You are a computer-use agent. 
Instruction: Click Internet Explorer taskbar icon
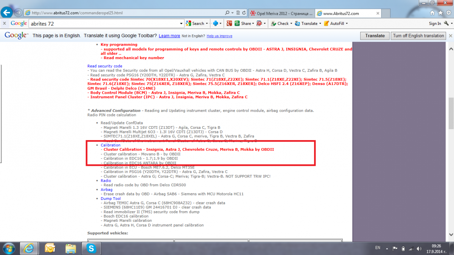29,248
